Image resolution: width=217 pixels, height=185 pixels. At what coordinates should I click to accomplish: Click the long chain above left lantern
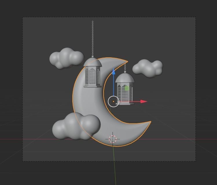click(93, 39)
